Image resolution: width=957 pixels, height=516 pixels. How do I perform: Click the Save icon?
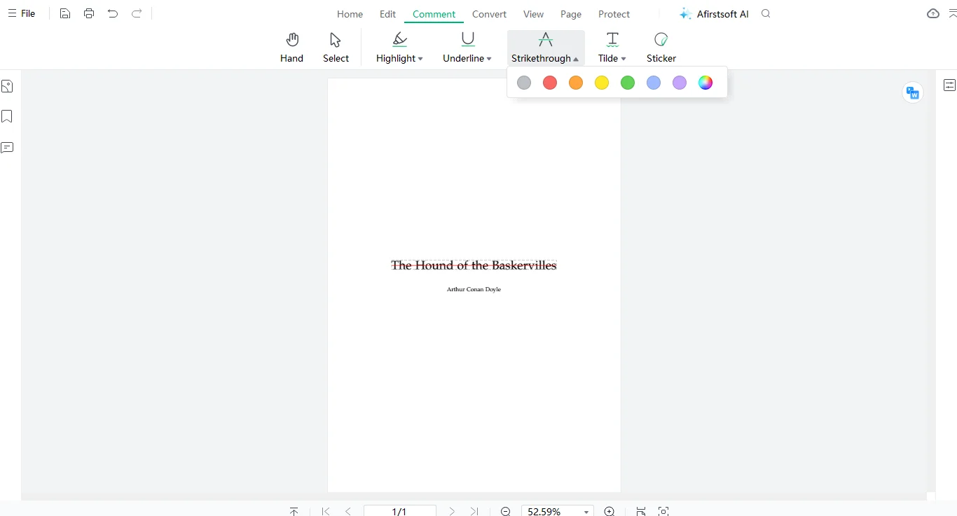coord(65,13)
